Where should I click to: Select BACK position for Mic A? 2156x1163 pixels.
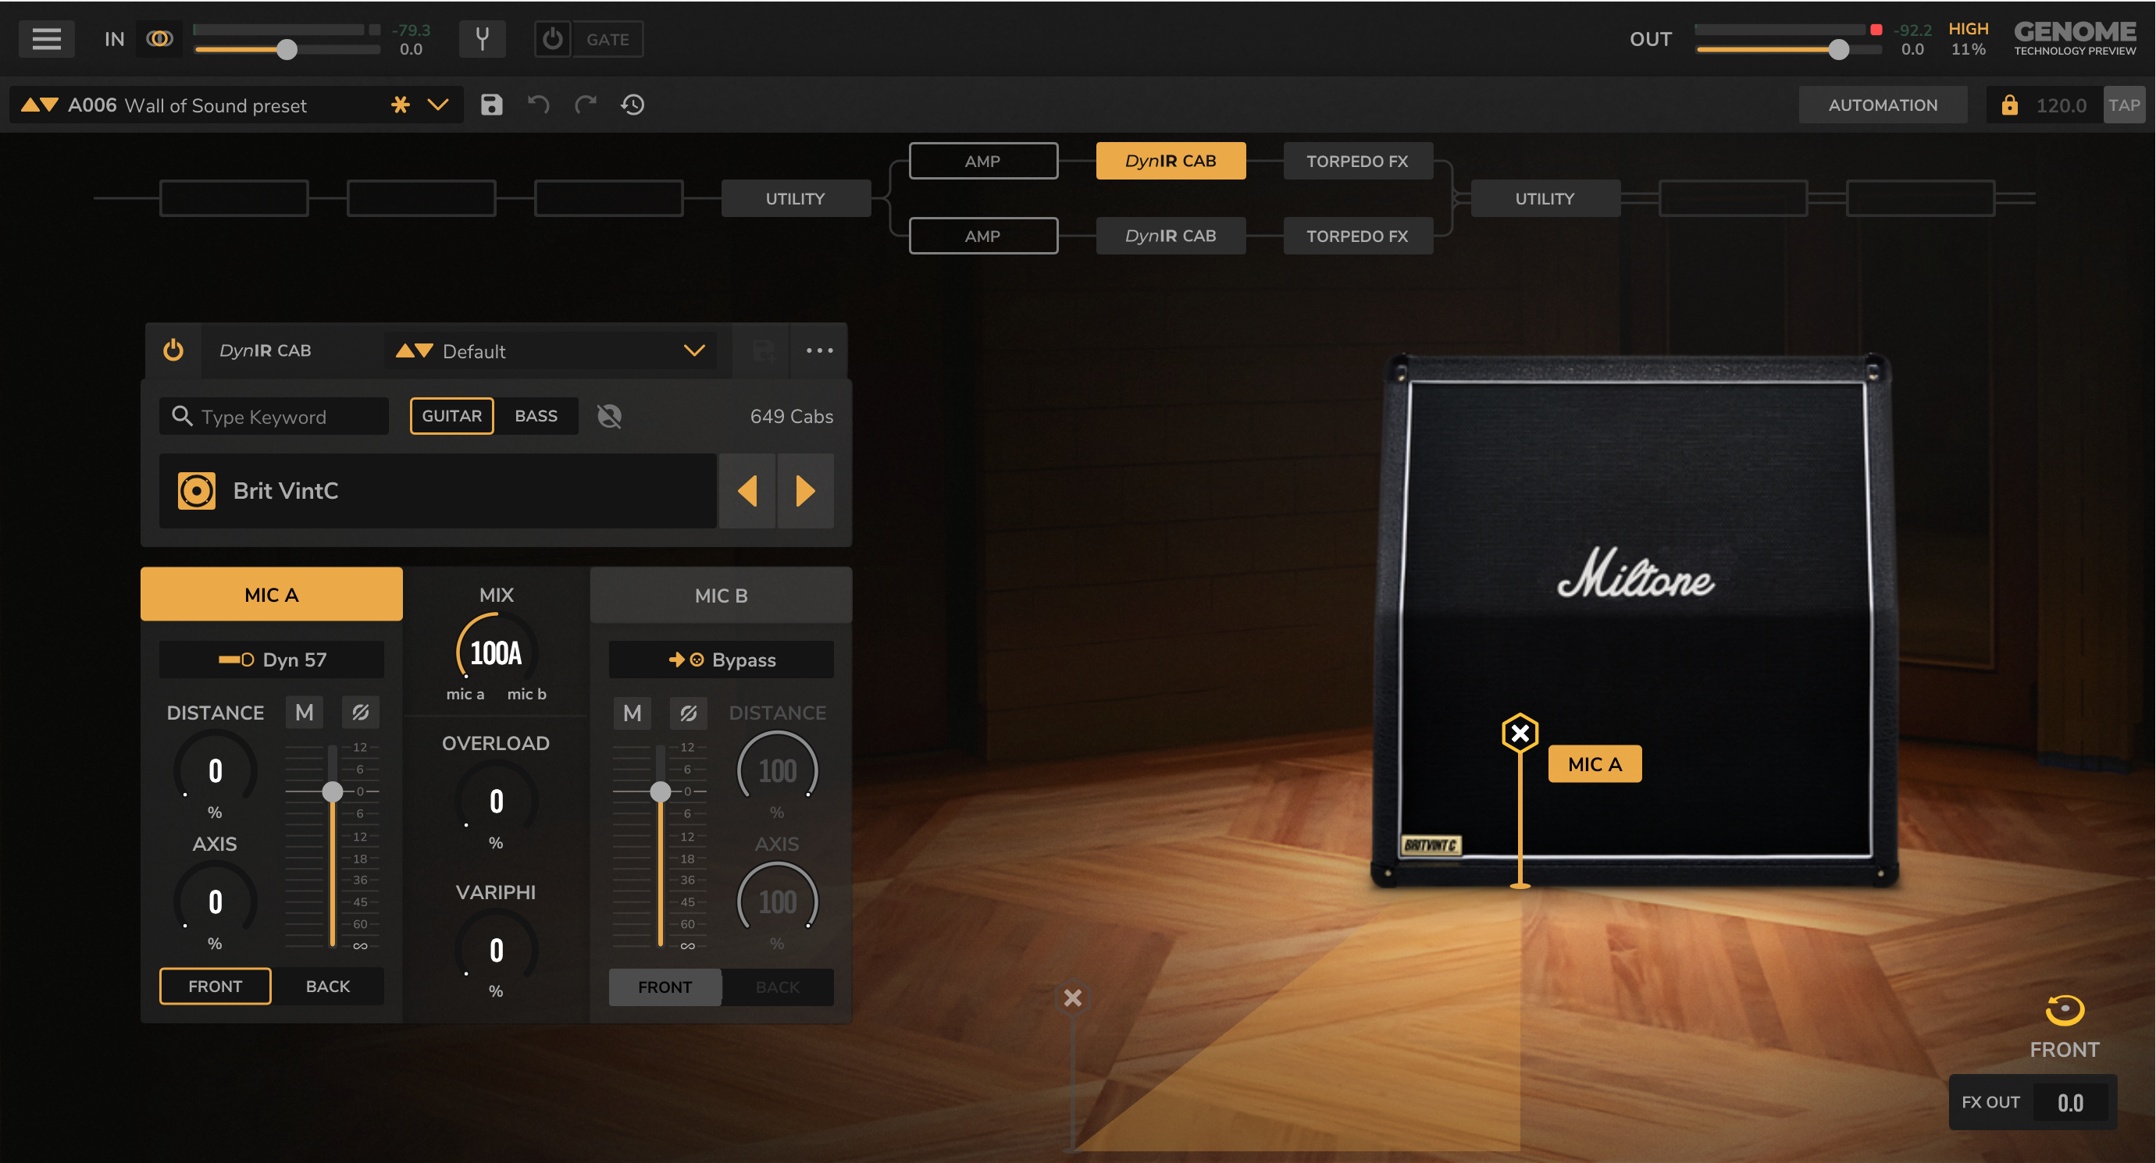pyautogui.click(x=328, y=986)
